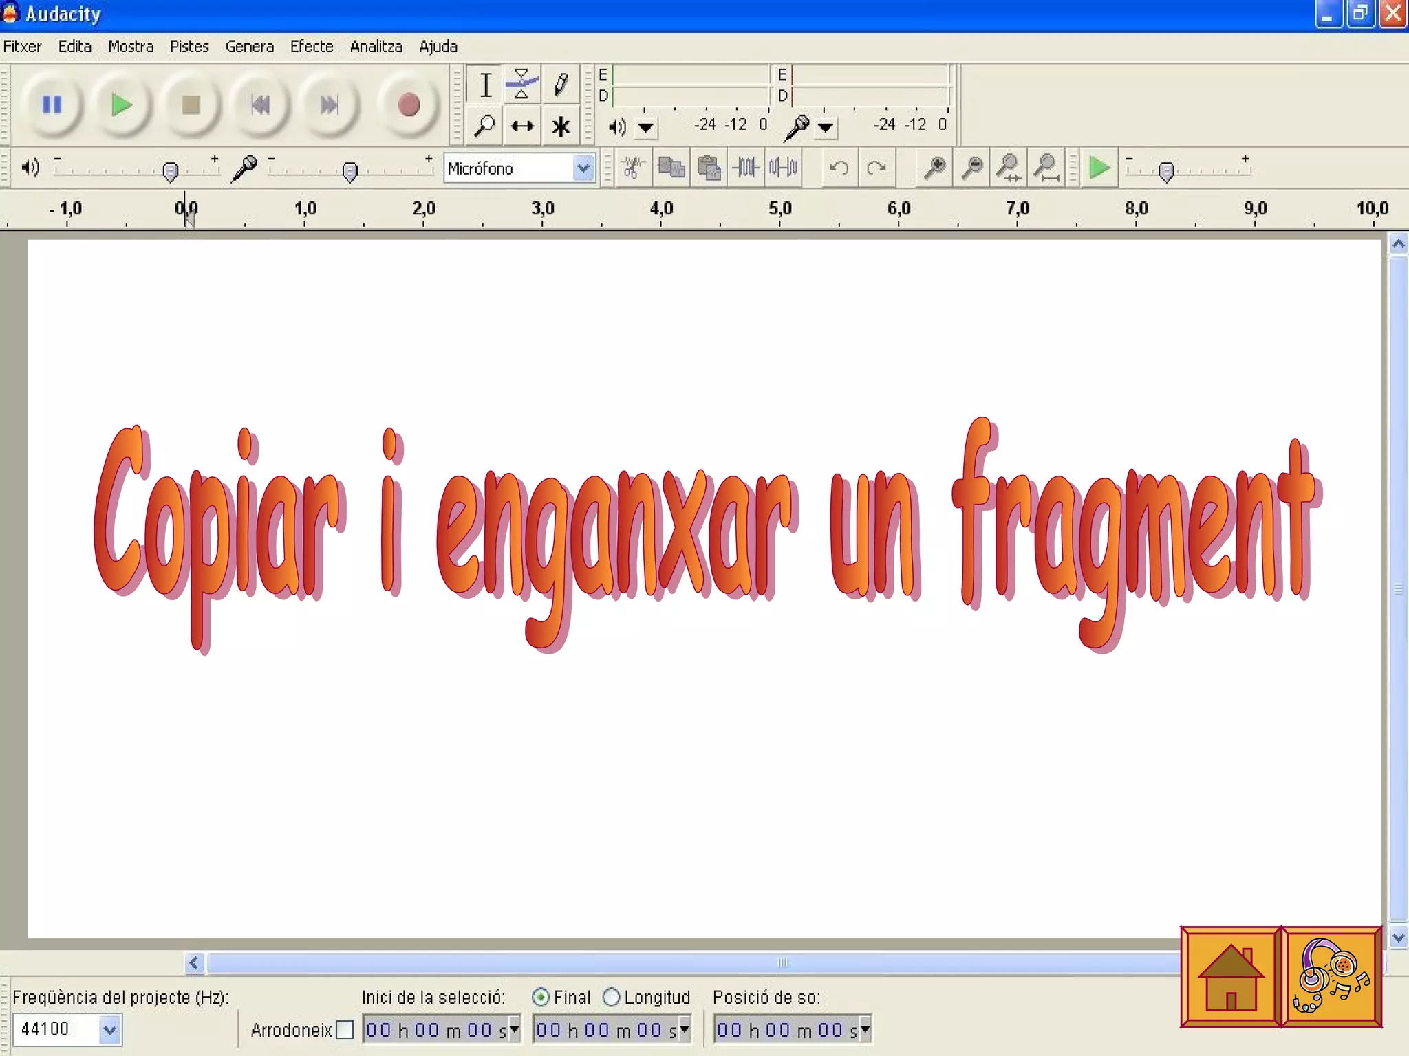Viewport: 1409px width, 1056px height.
Task: Click the Undo arrow icon
Action: 839,168
